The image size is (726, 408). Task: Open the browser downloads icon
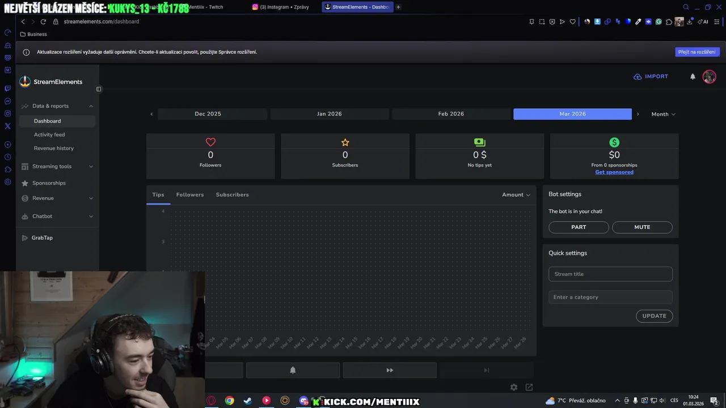690,22
